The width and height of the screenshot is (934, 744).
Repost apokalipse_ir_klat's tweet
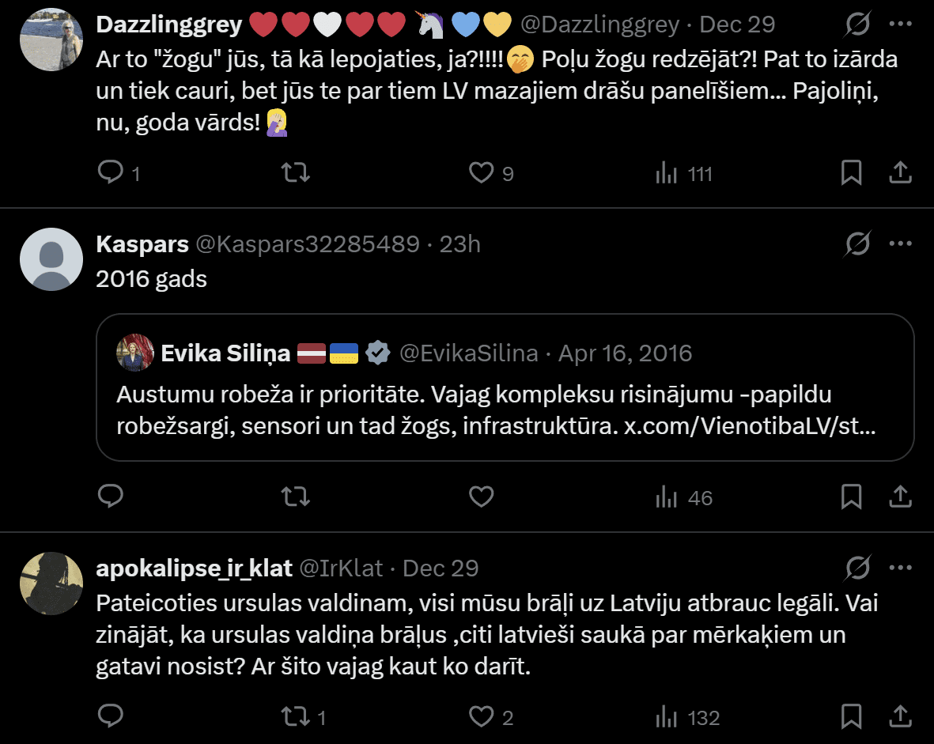pos(296,716)
